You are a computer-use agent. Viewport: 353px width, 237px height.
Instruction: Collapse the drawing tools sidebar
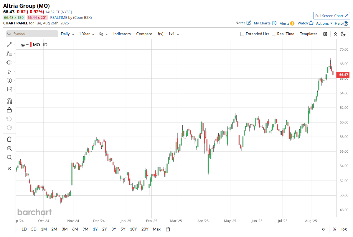[9, 168]
